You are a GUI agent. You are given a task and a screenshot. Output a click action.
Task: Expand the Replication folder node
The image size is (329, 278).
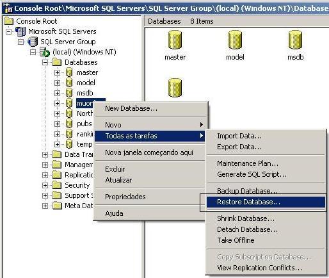[45, 175]
